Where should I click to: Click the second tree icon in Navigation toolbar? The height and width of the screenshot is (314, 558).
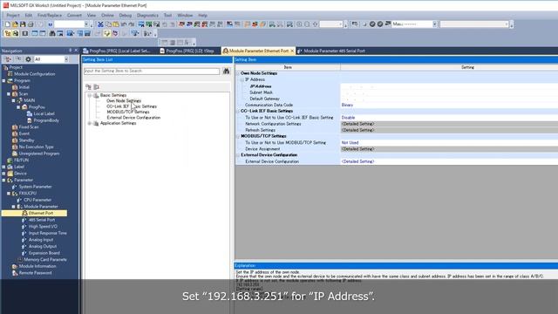tap(17, 59)
